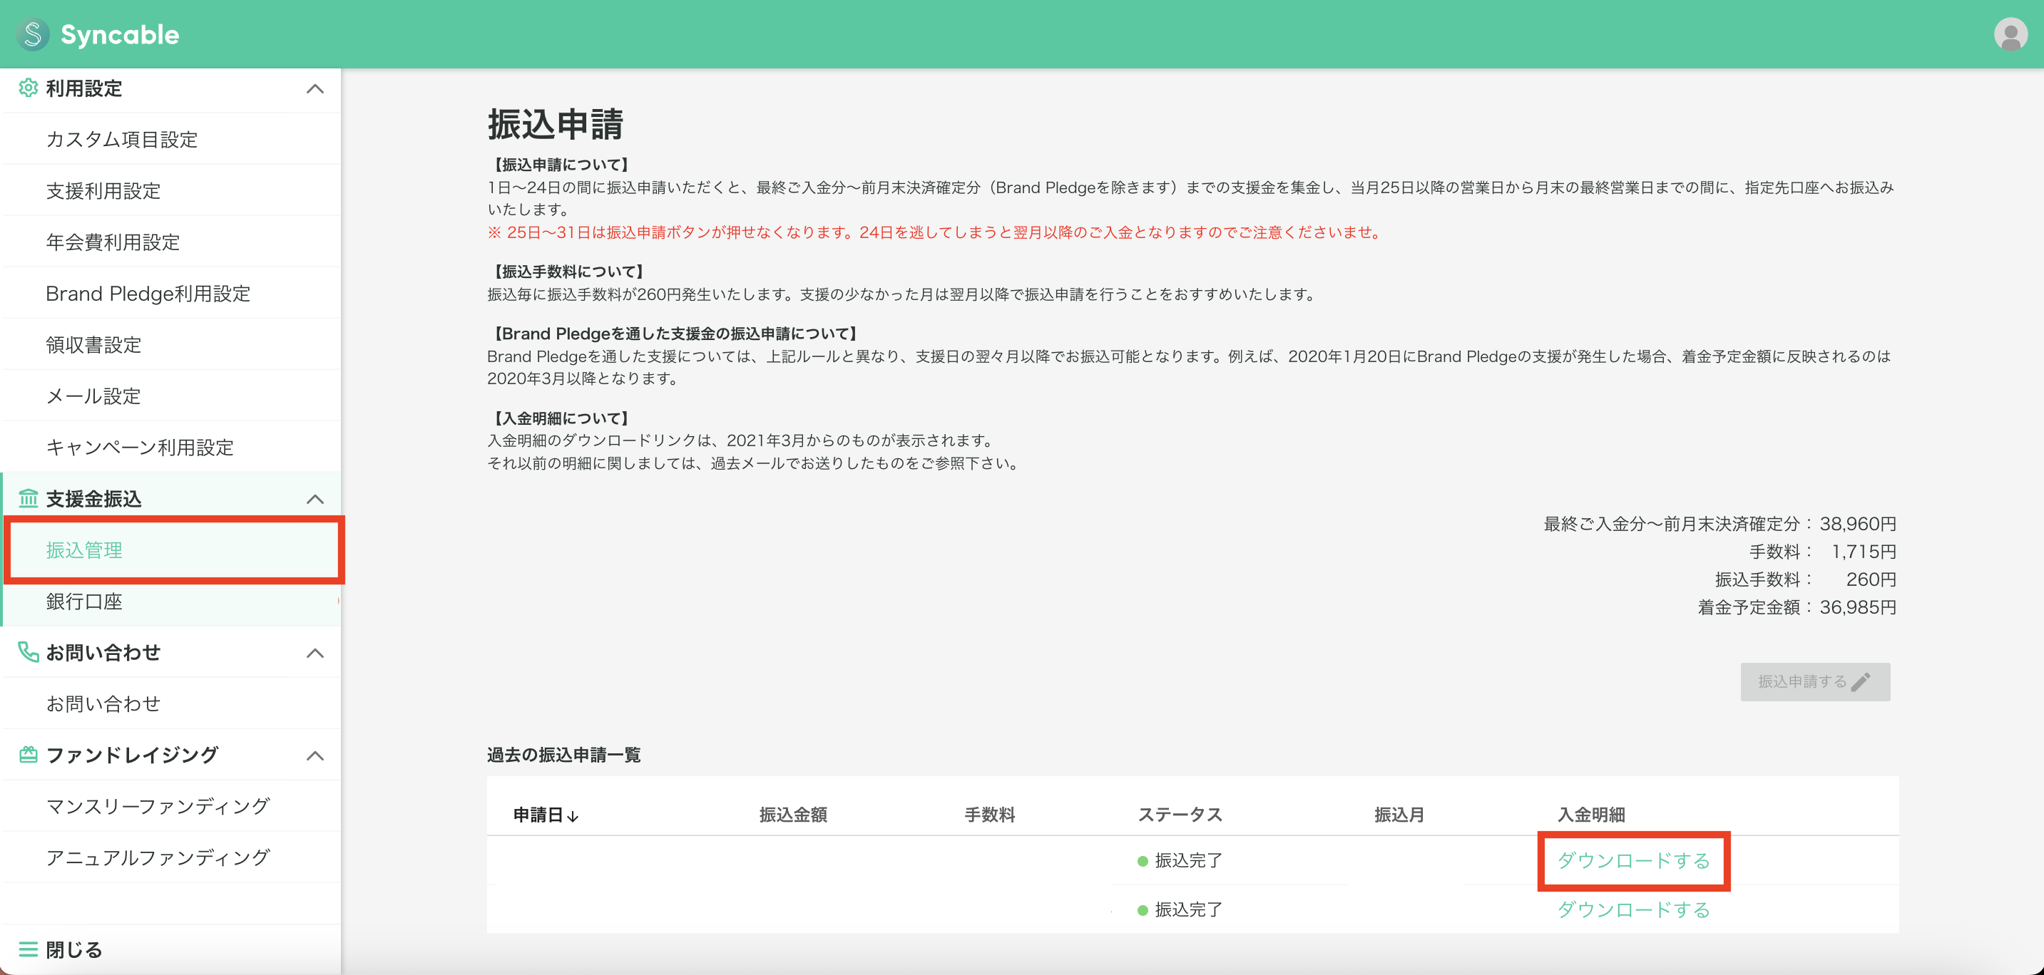2044x975 pixels.
Task: Click the Syncable logo icon
Action: 33,34
